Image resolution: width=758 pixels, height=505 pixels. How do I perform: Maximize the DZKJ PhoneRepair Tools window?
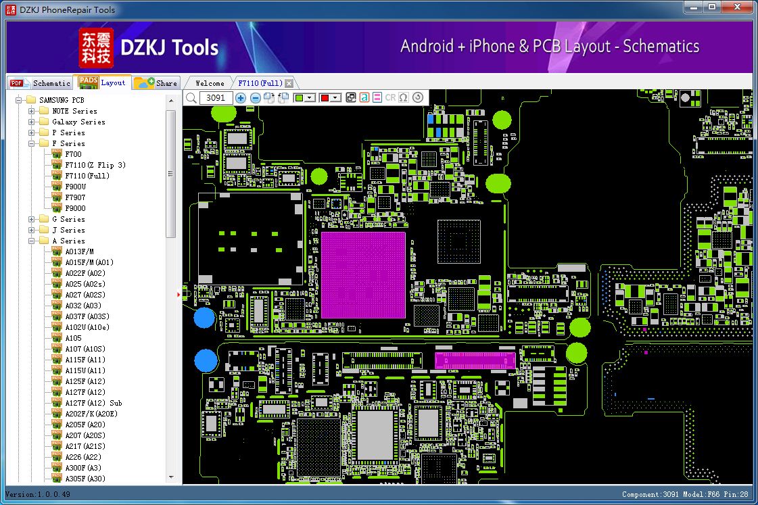[x=713, y=7]
